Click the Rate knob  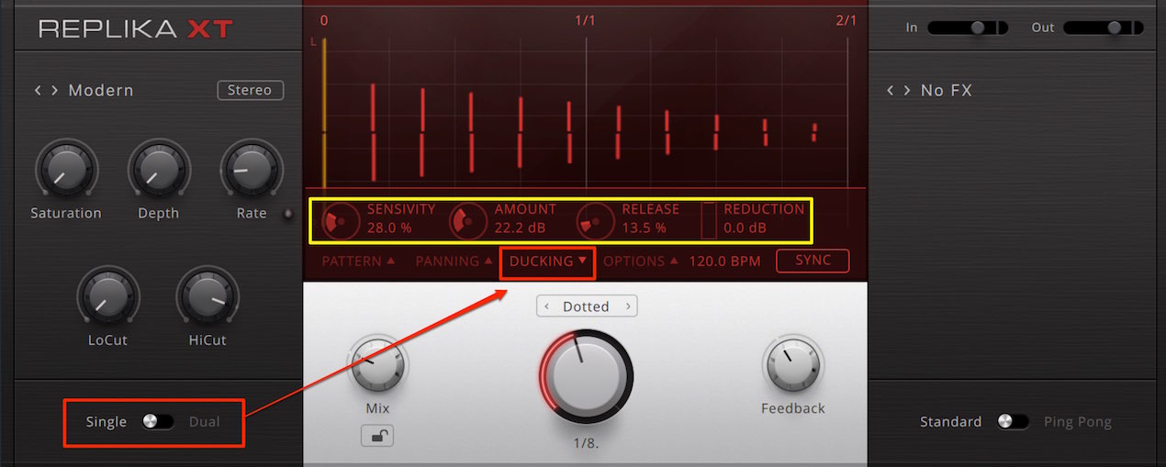[x=252, y=171]
